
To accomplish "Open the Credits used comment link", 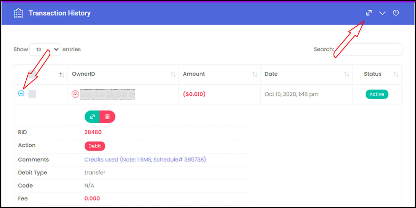I will (x=145, y=159).
